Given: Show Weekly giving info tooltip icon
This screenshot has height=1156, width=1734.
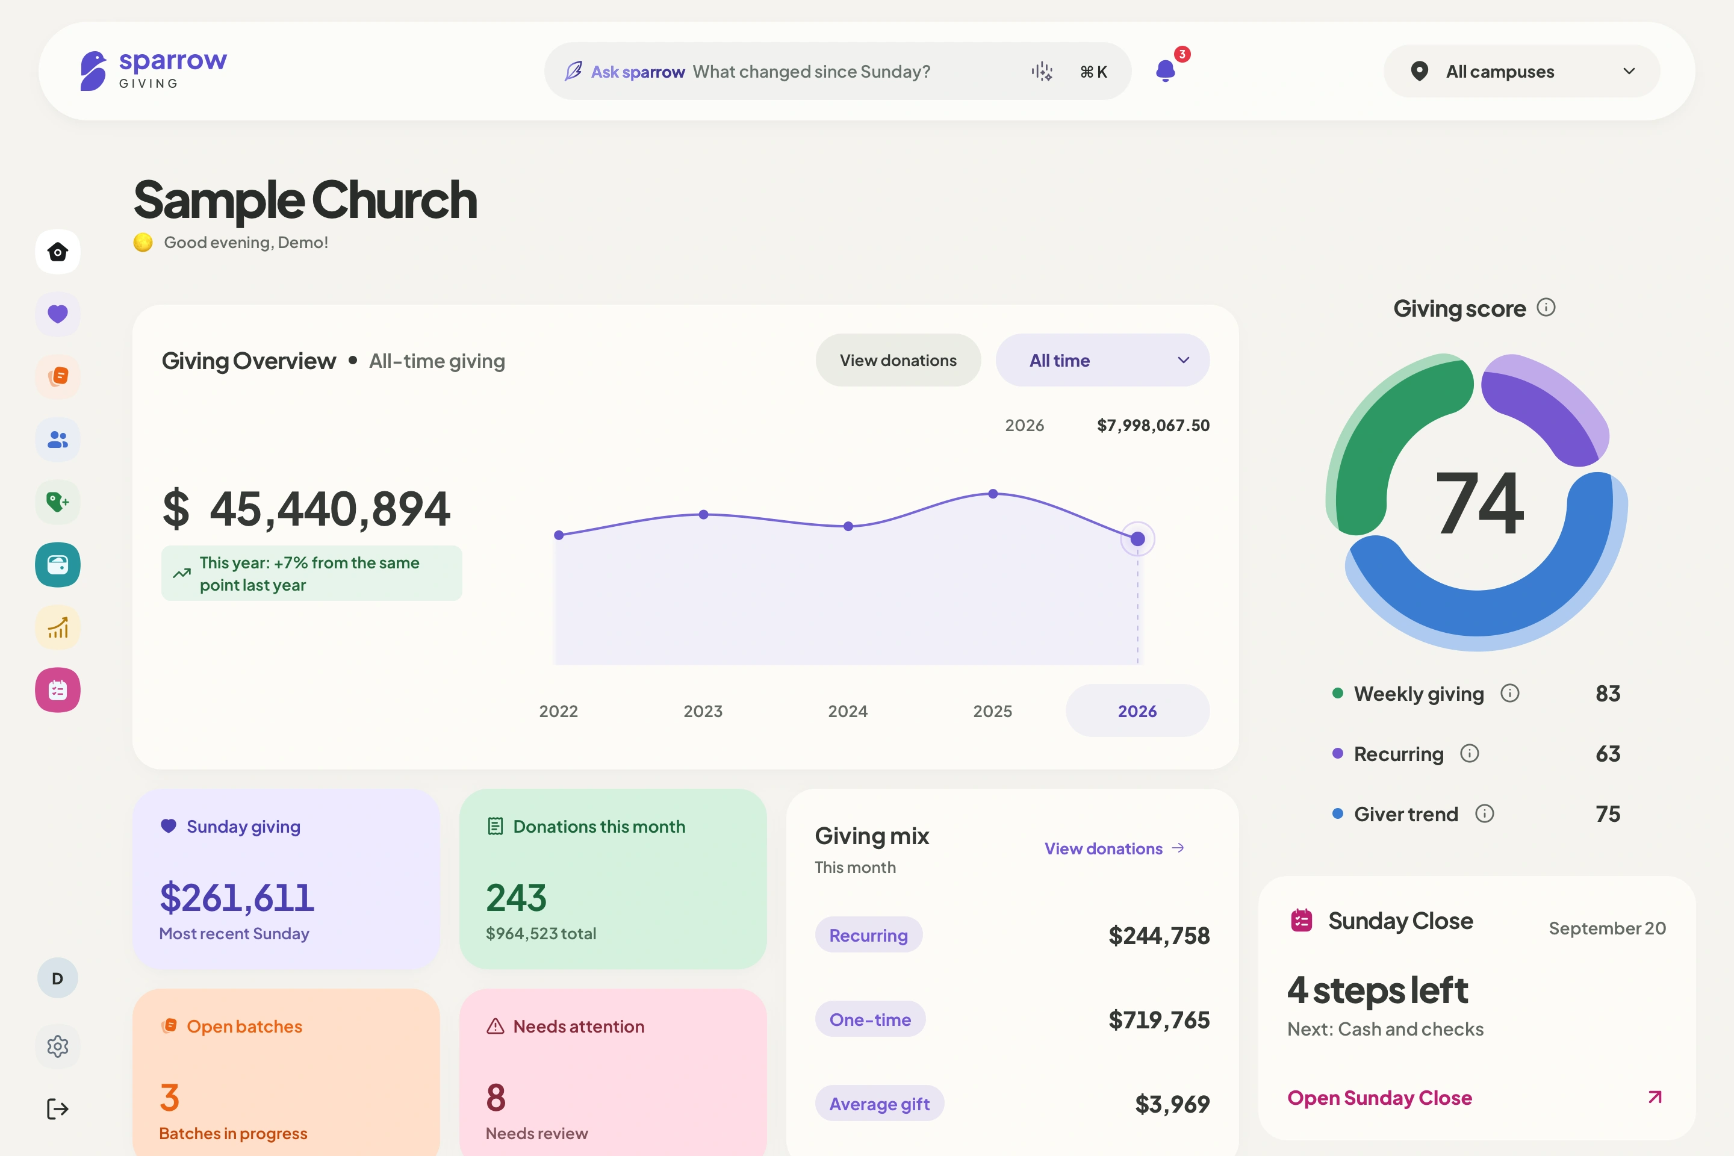Looking at the screenshot, I should pyautogui.click(x=1510, y=693).
